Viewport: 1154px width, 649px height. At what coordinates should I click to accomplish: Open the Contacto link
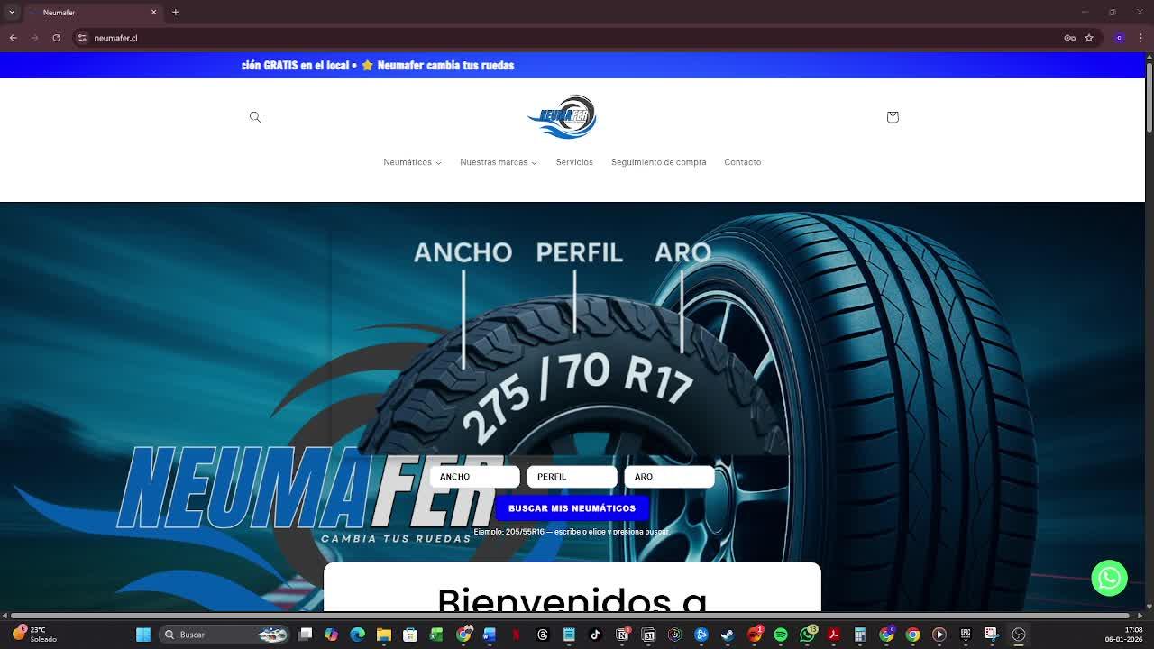742,162
